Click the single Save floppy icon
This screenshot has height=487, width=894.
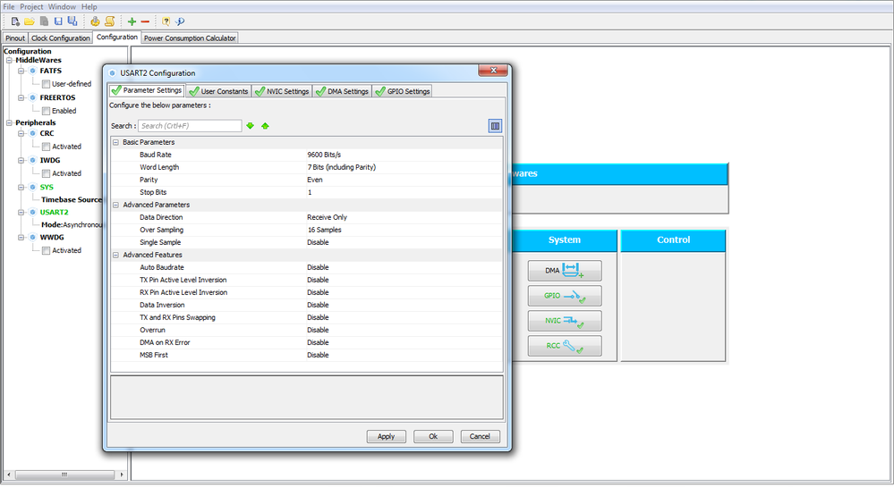click(58, 21)
